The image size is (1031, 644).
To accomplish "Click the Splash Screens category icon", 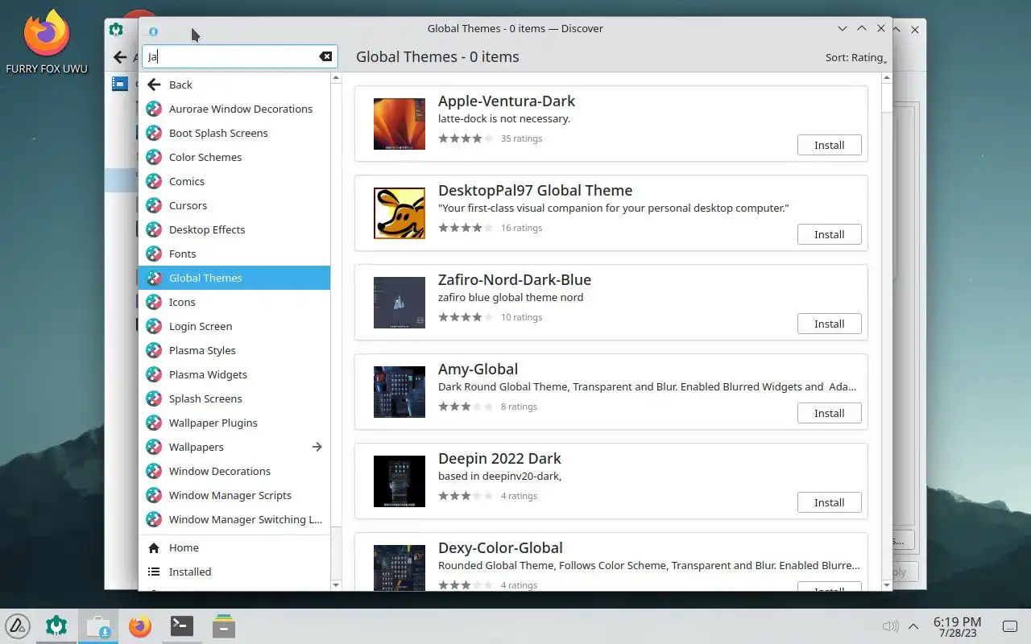I will coord(154,398).
